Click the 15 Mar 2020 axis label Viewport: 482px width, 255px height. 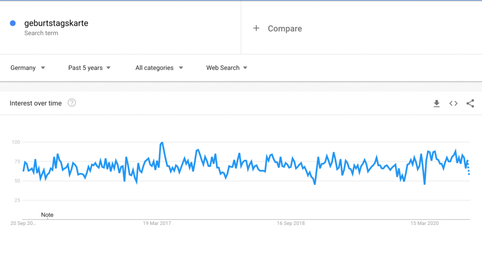pyautogui.click(x=425, y=223)
